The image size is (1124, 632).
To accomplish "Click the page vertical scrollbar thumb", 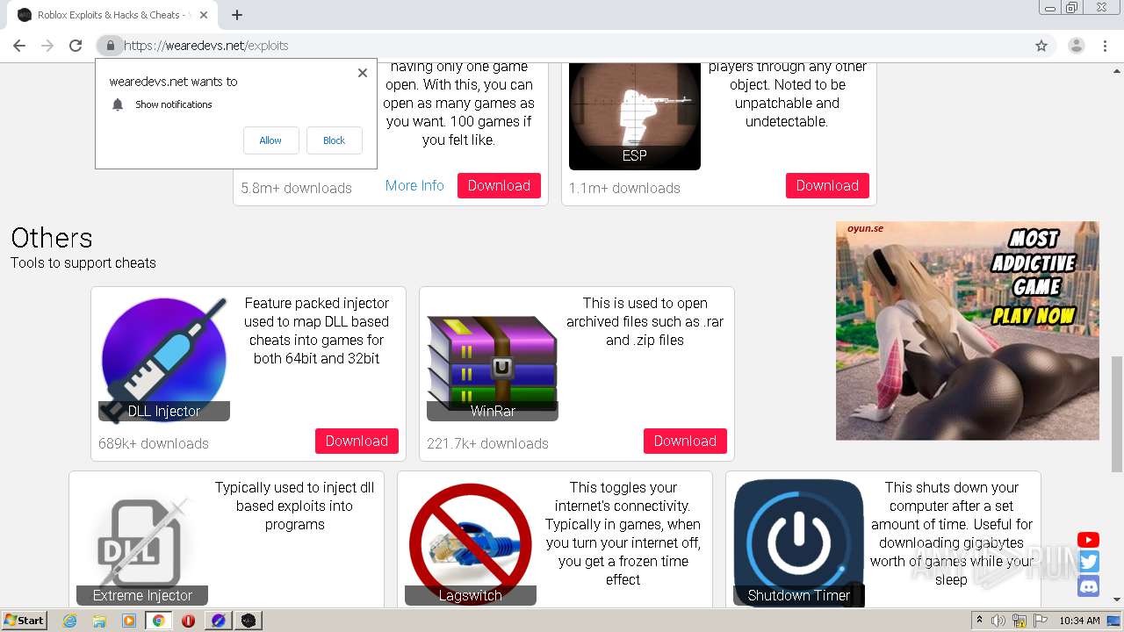I will pos(1117,414).
